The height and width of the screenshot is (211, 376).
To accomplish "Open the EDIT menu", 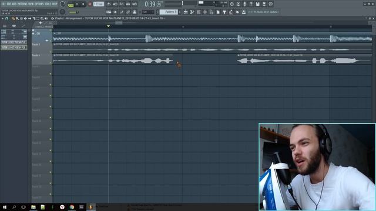I will click(x=9, y=4).
